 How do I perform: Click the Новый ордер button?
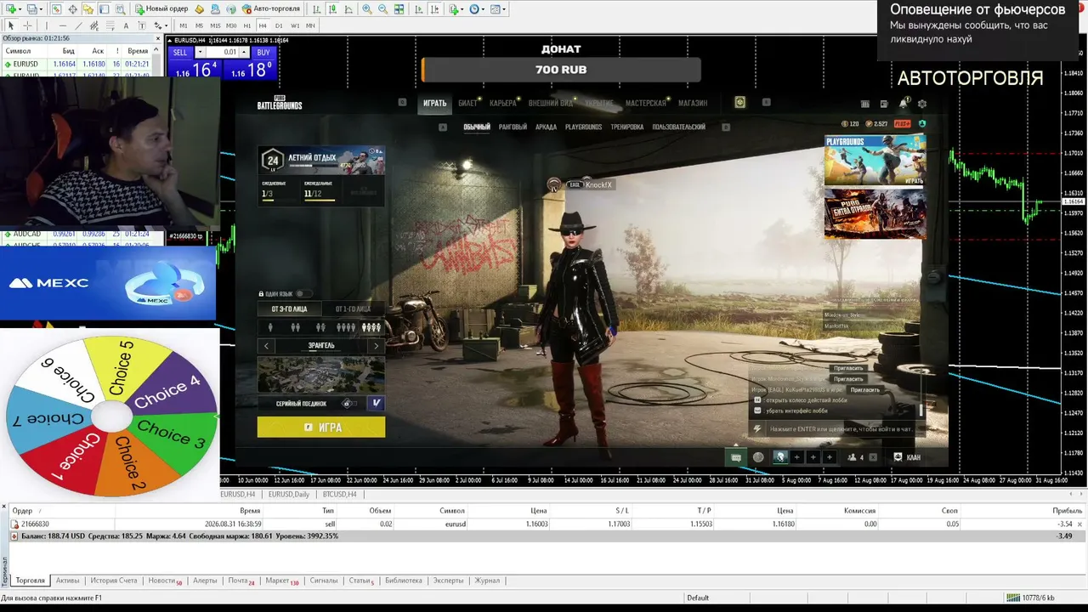pyautogui.click(x=161, y=9)
